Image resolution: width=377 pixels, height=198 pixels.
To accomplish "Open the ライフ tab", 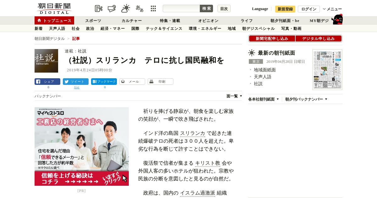I will pos(247,21).
